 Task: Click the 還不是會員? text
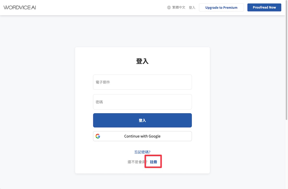(137, 162)
